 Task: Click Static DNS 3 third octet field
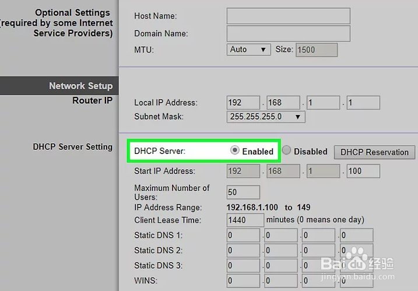click(318, 266)
